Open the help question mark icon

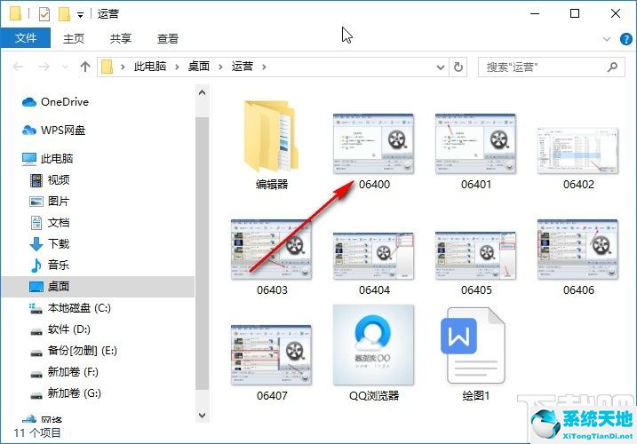(626, 39)
